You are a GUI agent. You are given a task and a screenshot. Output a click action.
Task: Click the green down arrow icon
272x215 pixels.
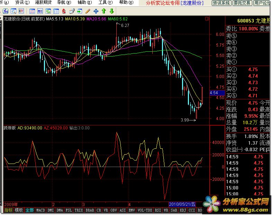click(112, 11)
